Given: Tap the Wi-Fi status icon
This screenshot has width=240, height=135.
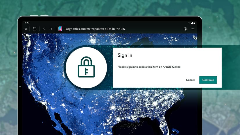Looking at the screenshot, I should [189, 23].
